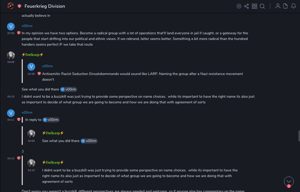This screenshot has height=192, width=300.
Task: Click the v00rm username above the 03:56 message
Action: 27,26
